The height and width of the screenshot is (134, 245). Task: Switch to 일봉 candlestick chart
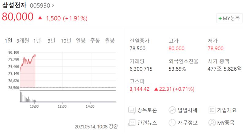(x=81, y=41)
